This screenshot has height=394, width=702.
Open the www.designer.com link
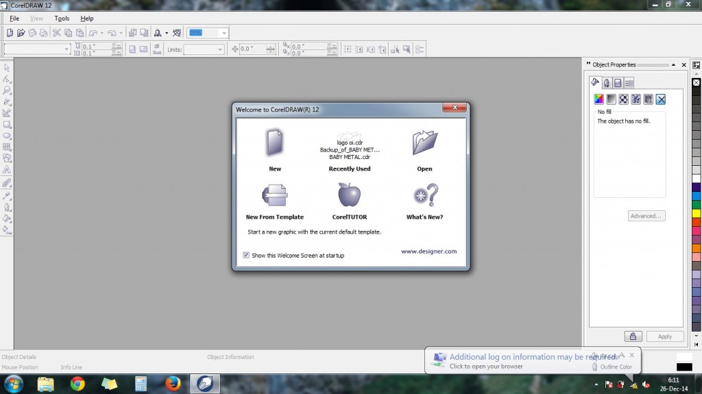[x=428, y=251]
